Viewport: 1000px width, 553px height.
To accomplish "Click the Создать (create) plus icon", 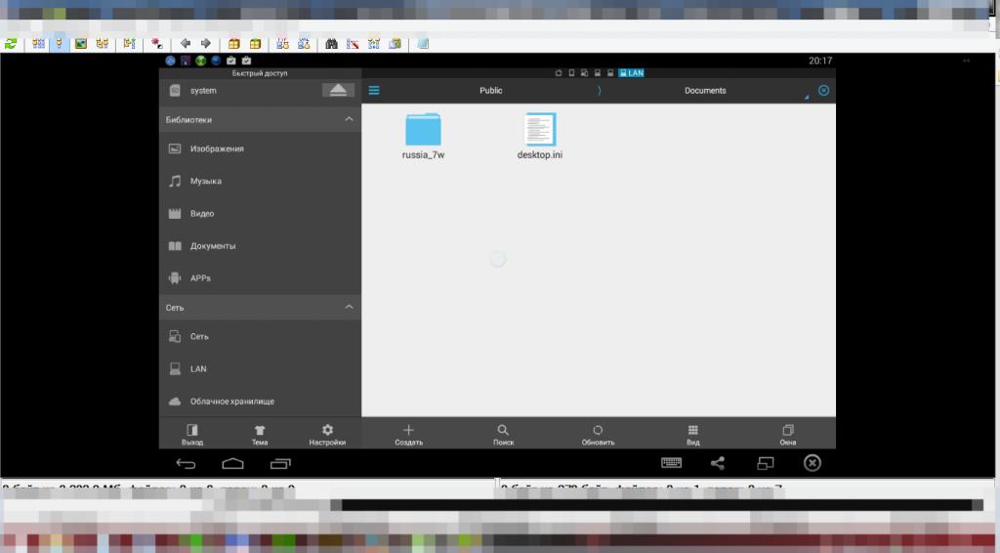I will pyautogui.click(x=408, y=431).
